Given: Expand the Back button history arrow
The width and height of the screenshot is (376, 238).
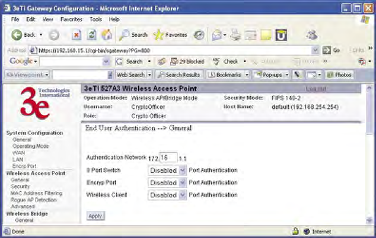Looking at the screenshot, I should click(41, 35).
